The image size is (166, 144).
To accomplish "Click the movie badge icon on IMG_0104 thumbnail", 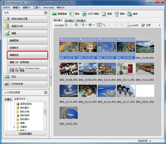I will click(118, 39).
